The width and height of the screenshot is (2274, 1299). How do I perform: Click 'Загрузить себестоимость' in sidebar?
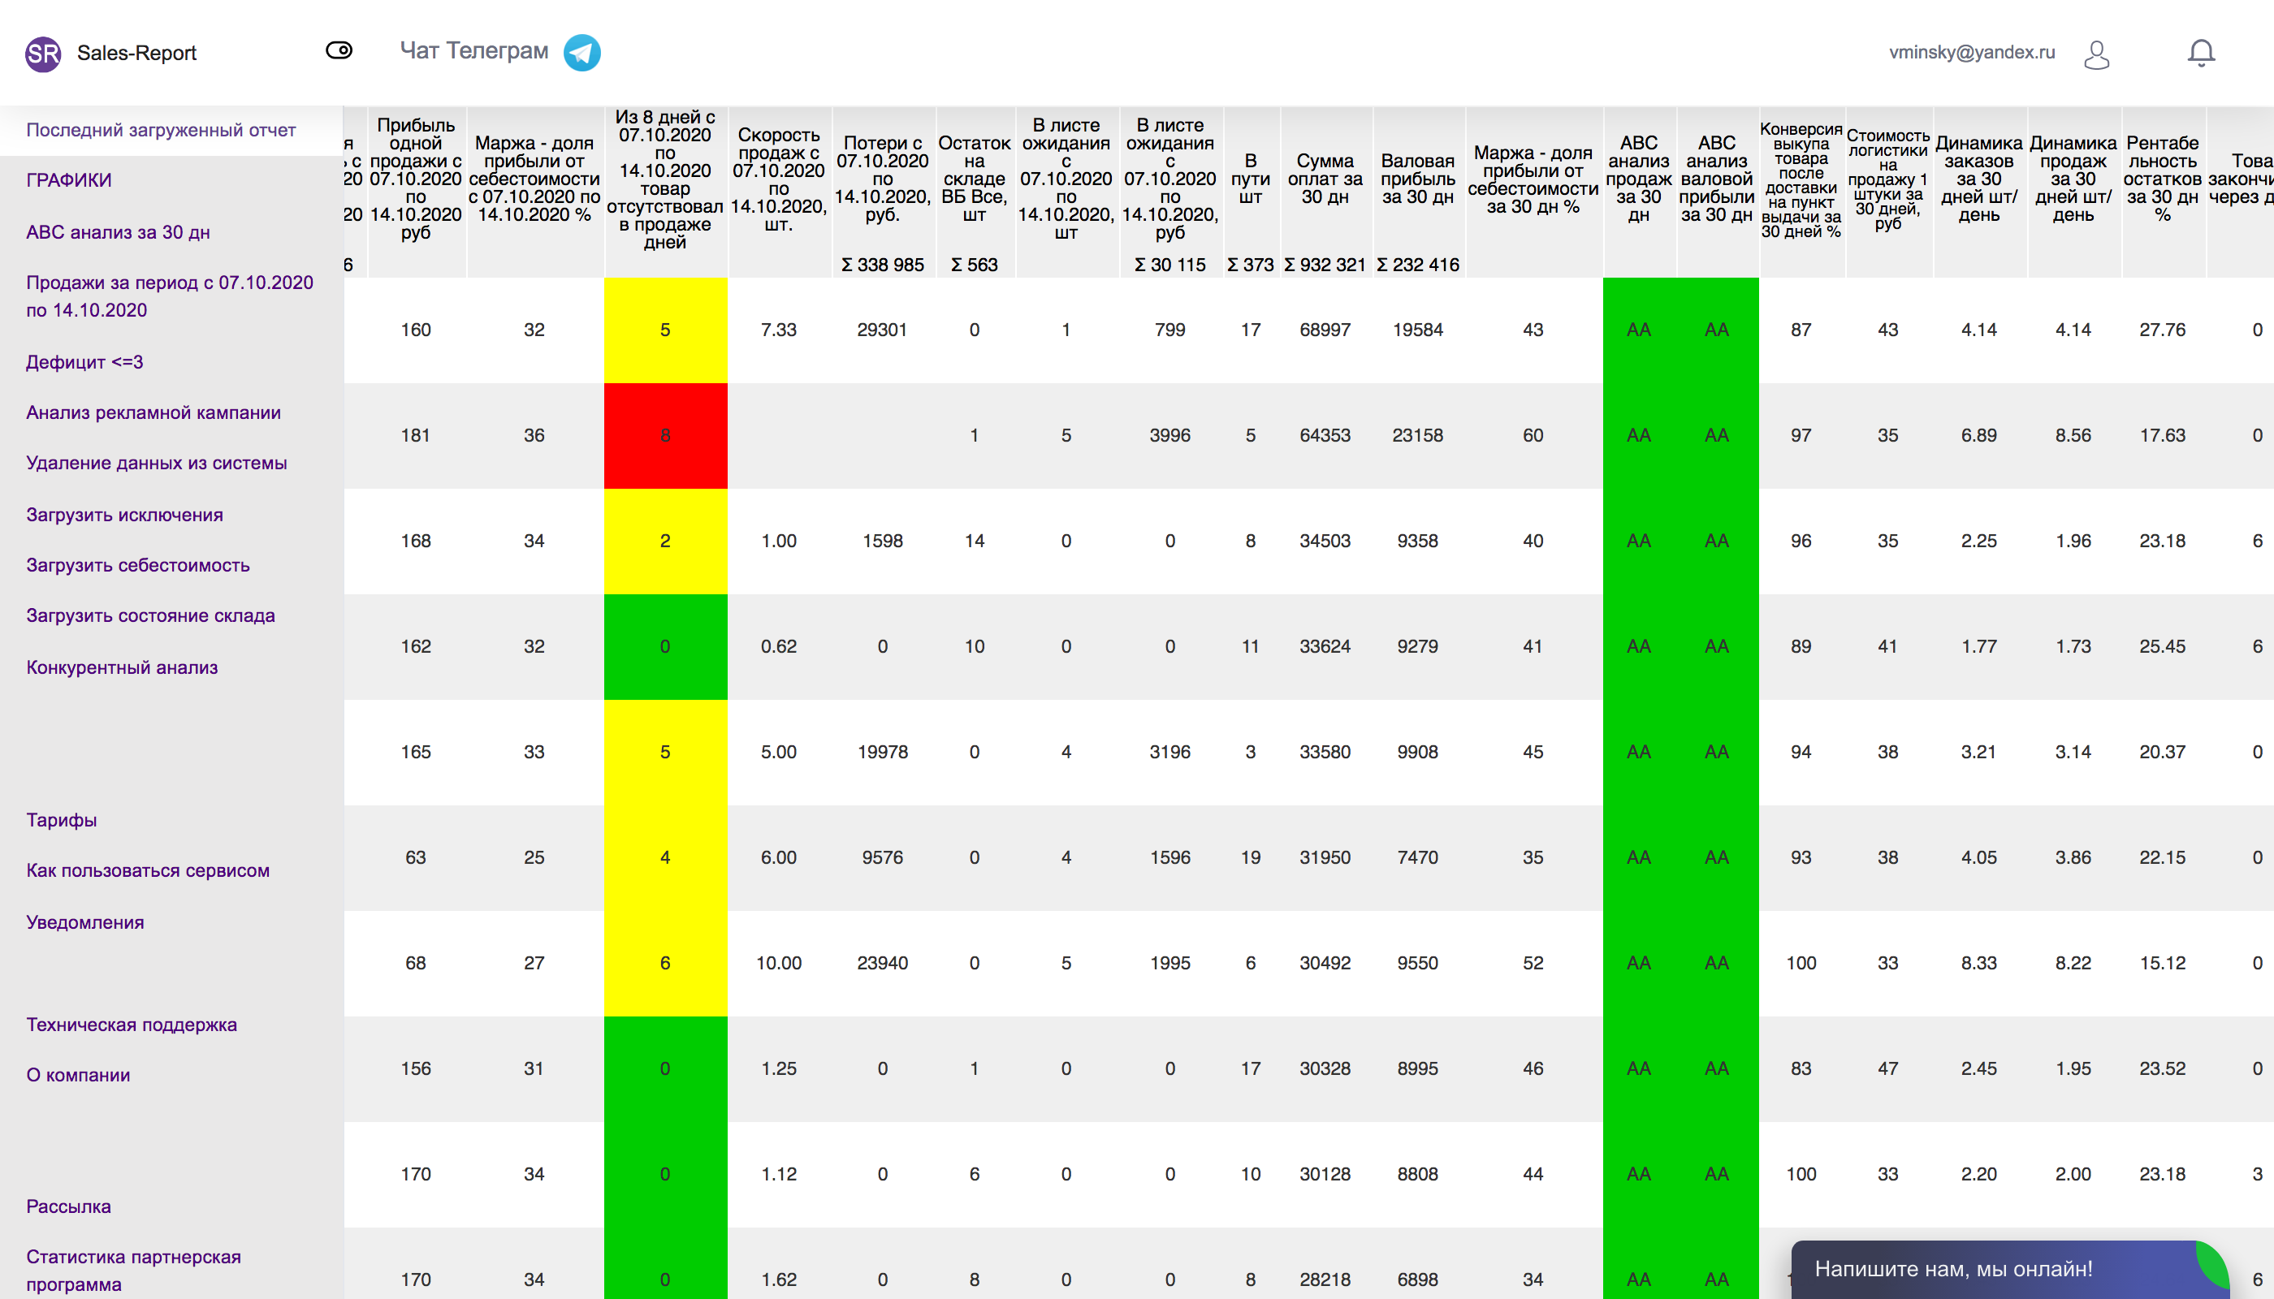click(137, 566)
